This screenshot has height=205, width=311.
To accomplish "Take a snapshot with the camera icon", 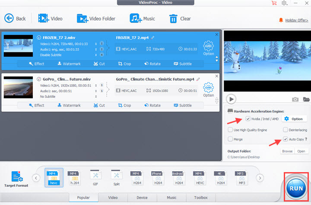I will (x=295, y=99).
